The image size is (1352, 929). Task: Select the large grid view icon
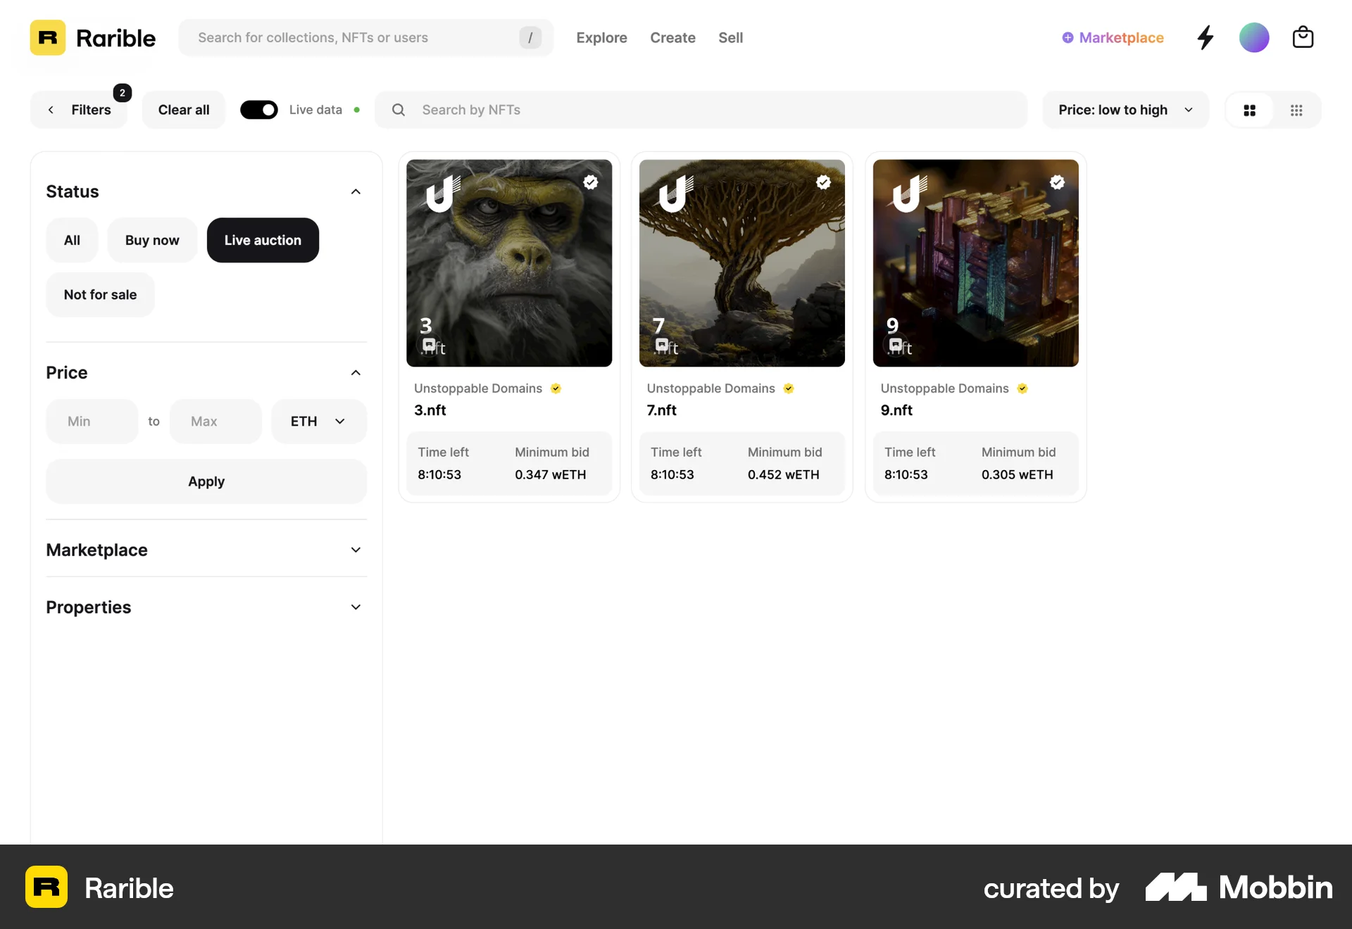pyautogui.click(x=1250, y=110)
